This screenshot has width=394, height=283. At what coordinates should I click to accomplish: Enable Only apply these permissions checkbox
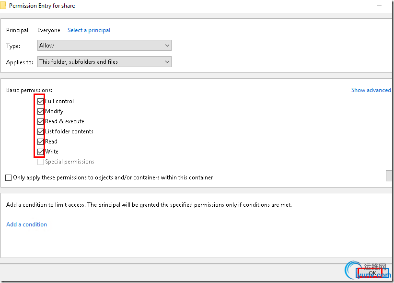pyautogui.click(x=9, y=177)
